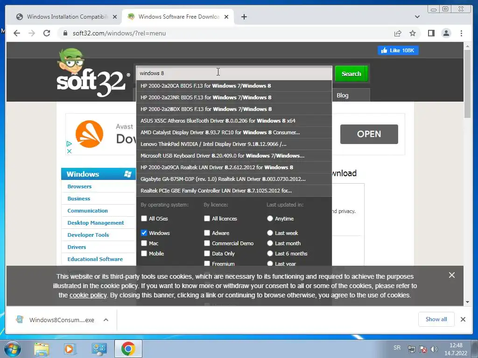The image size is (478, 358).
Task: Close the Windows Installation Compatibility tab
Action: coord(115,17)
